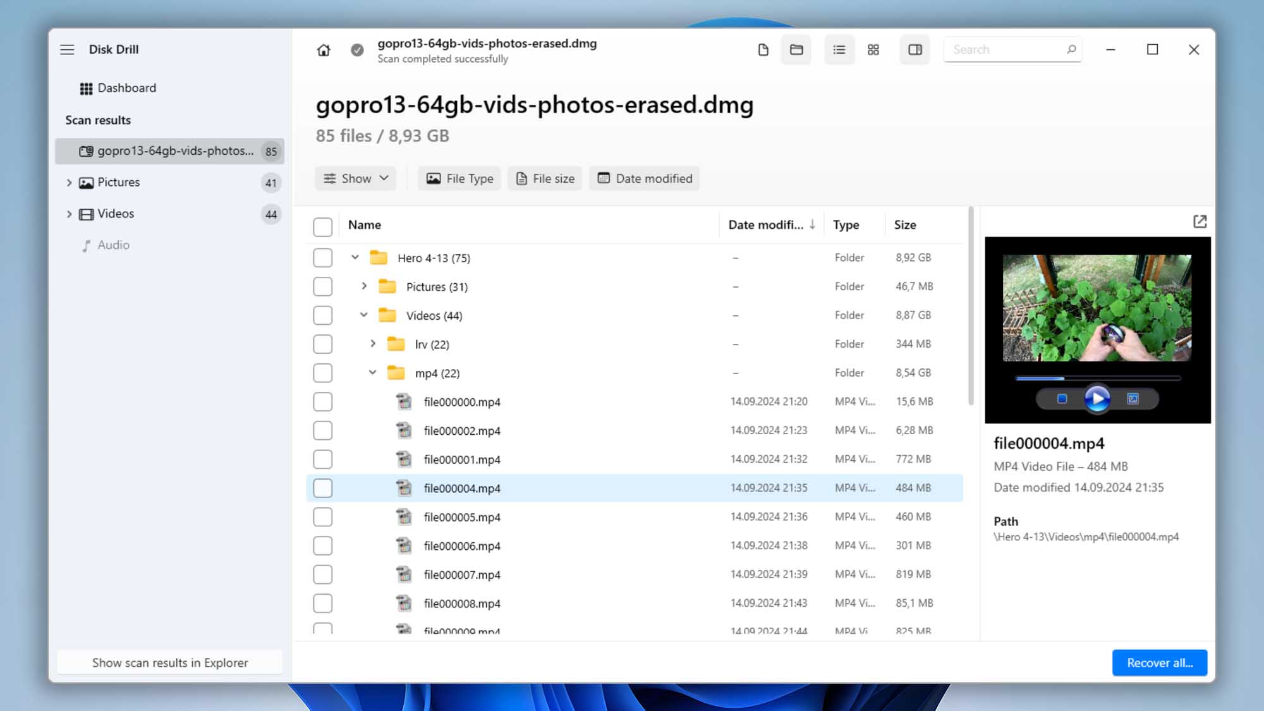This screenshot has height=711, width=1264.
Task: Expand the lrv (22) folder
Action: [x=373, y=344]
